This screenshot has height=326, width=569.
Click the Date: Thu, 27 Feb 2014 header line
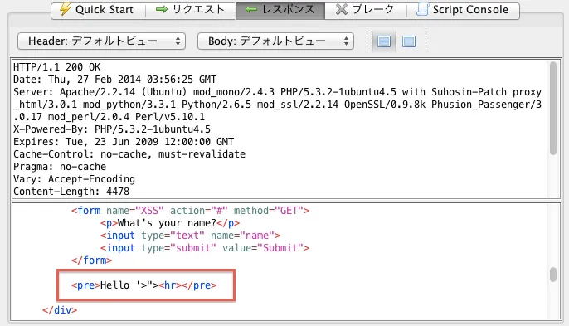[x=114, y=80]
